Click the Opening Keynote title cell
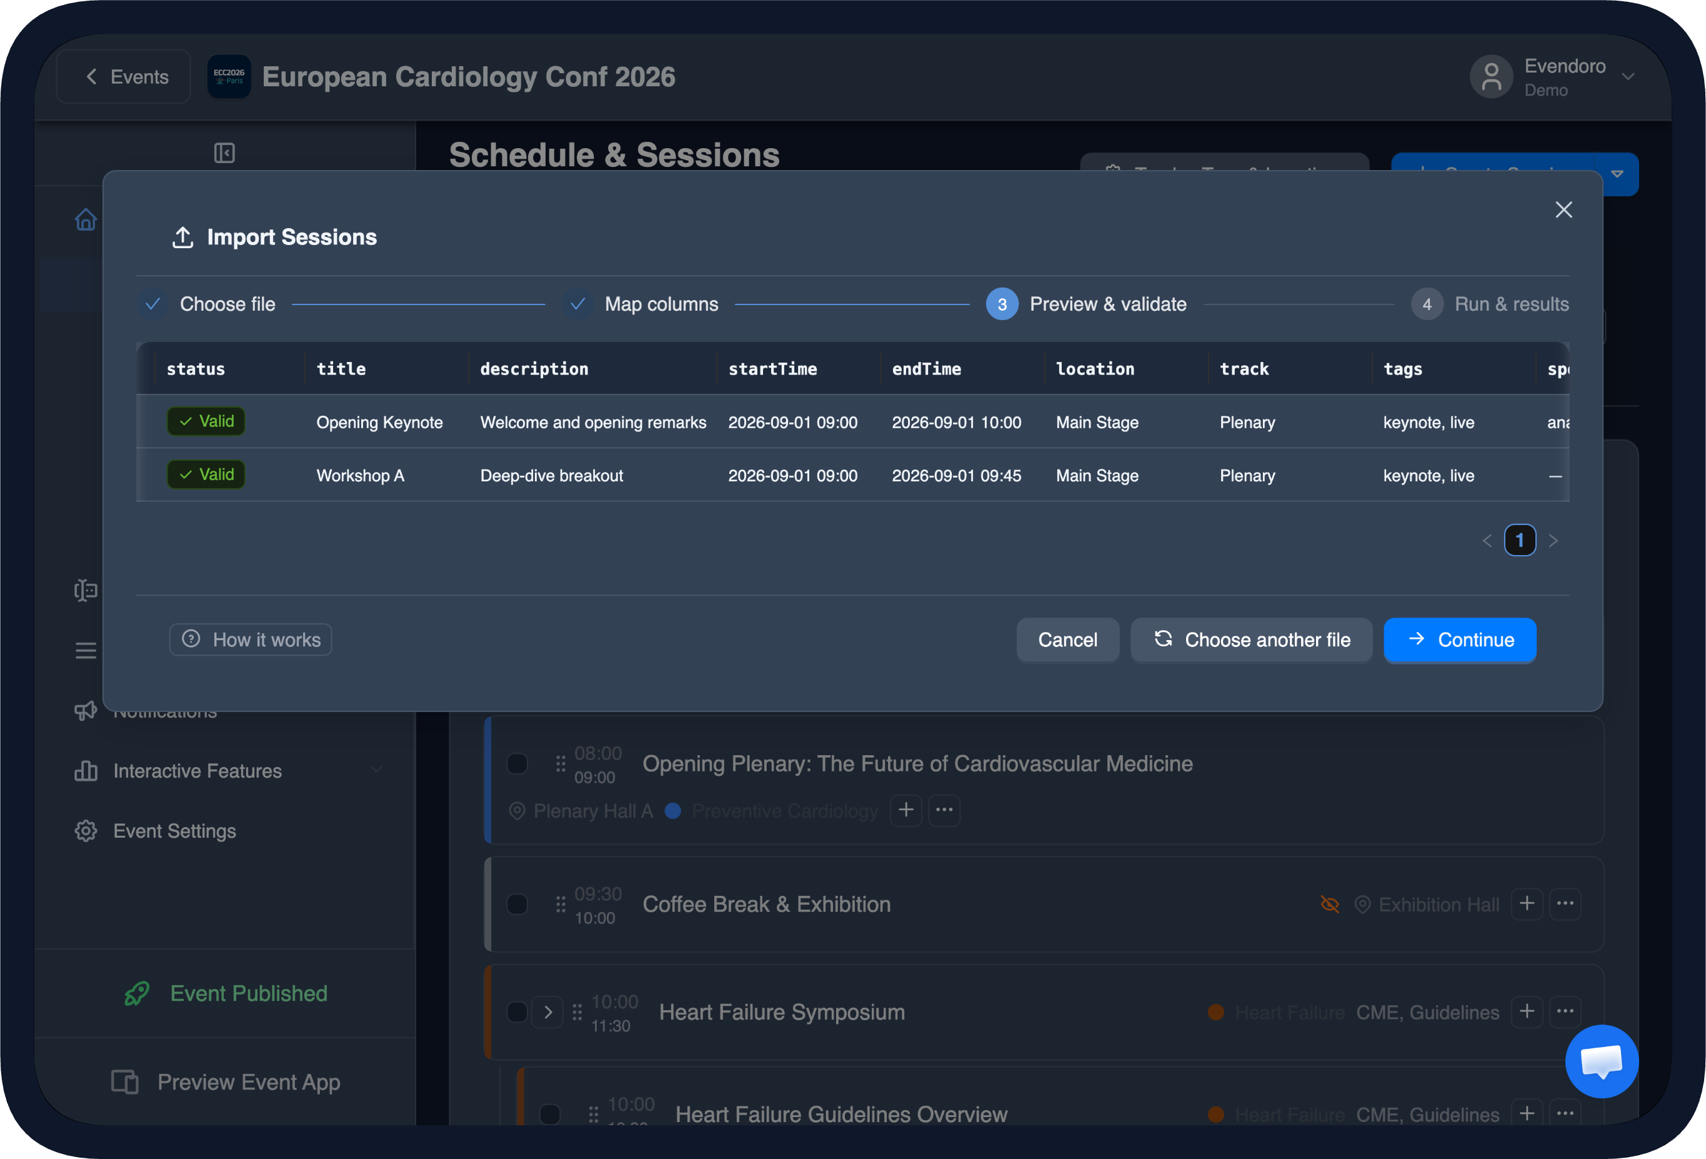1706x1159 pixels. pyautogui.click(x=379, y=423)
